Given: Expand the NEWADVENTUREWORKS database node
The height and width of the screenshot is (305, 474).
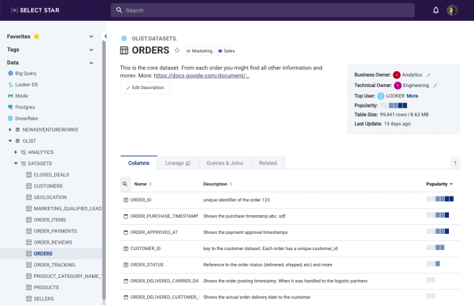Looking at the screenshot, I should pyautogui.click(x=10, y=130).
